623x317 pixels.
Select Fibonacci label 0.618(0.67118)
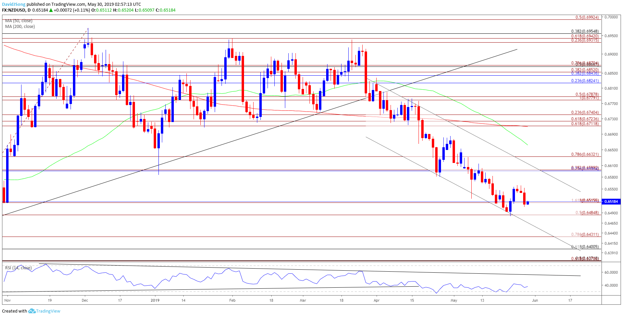[585, 124]
